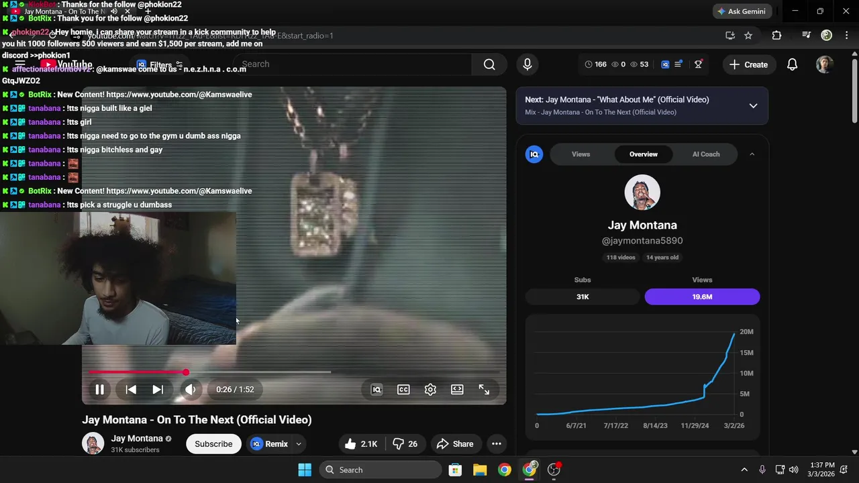Open YouTube account avatar menu
Screen dimensions: 859x483
coord(825,64)
